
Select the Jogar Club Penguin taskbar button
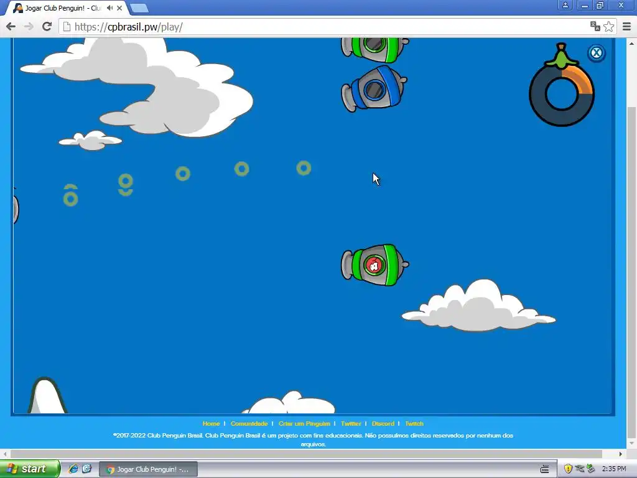pos(149,469)
